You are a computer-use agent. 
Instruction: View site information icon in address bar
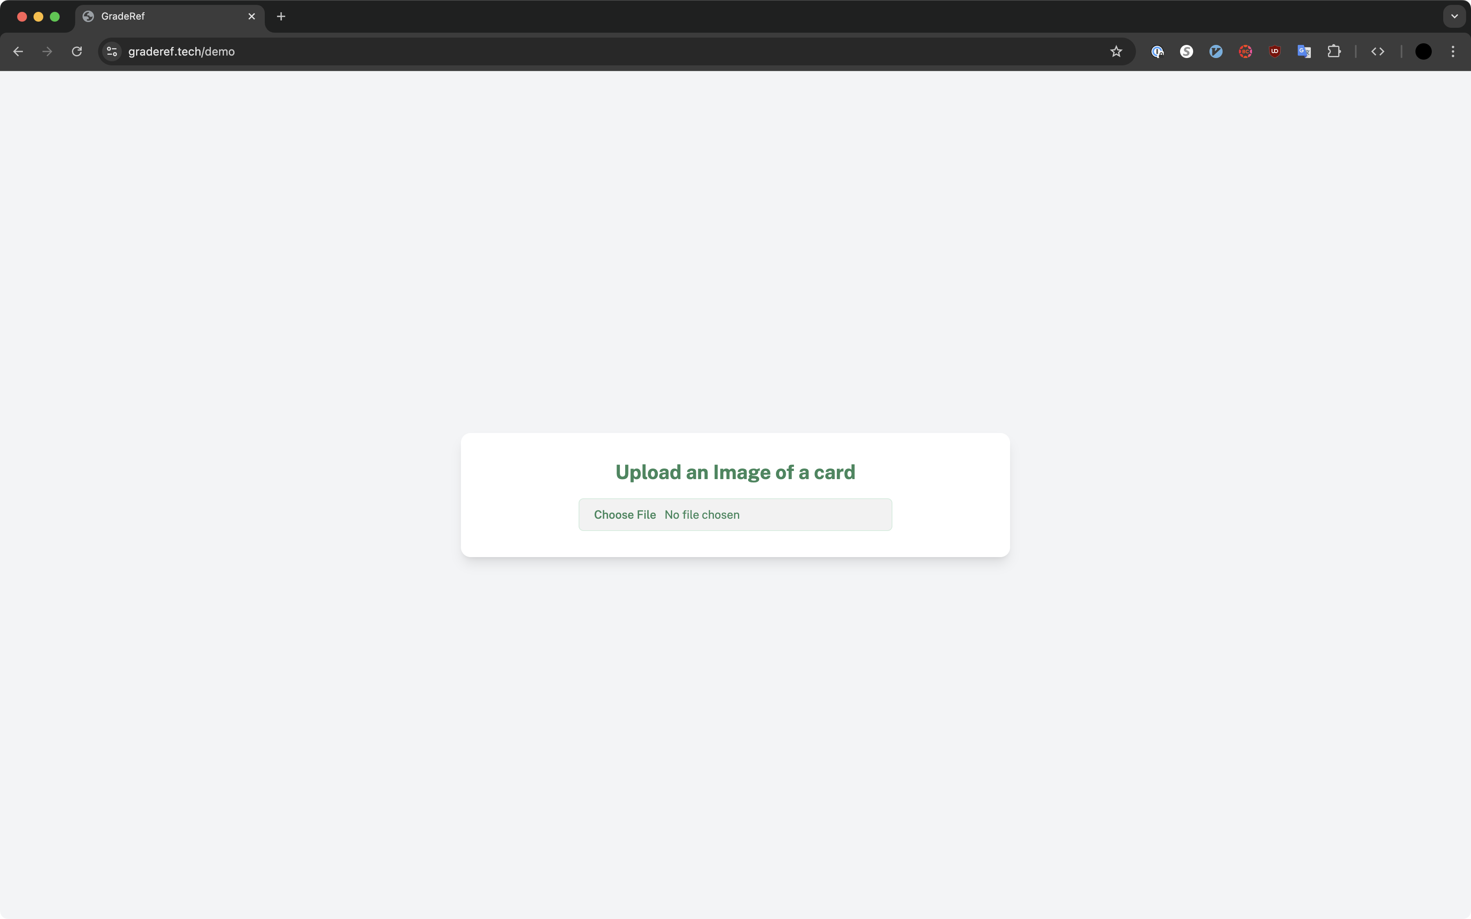click(112, 51)
